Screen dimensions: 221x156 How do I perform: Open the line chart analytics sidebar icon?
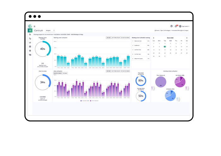(30, 43)
